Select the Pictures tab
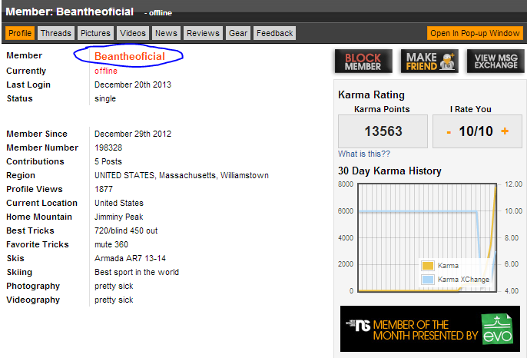The width and height of the screenshot is (527, 358). [x=96, y=33]
